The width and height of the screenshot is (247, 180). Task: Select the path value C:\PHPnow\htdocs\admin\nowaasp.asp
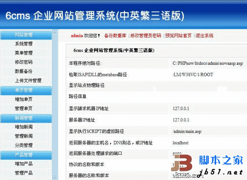[207, 63]
